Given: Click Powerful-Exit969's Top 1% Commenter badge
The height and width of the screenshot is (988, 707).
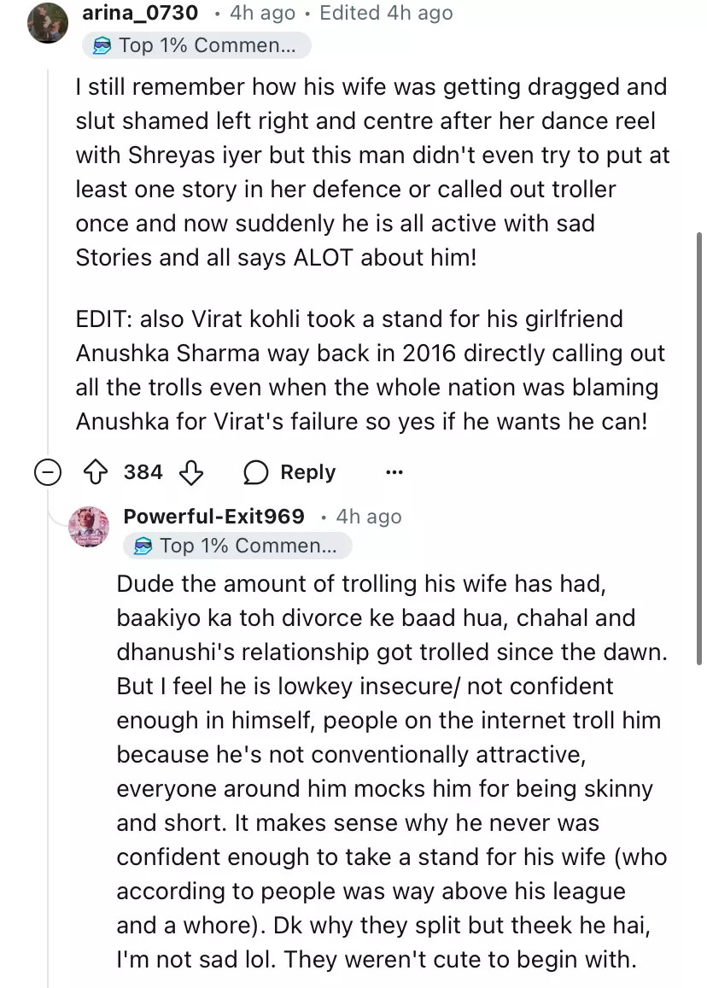Looking at the screenshot, I should pos(237,546).
